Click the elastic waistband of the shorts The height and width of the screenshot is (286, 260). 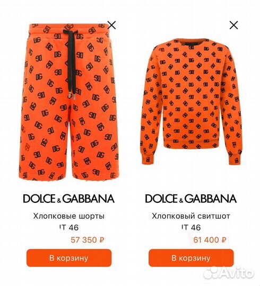[x=68, y=31]
